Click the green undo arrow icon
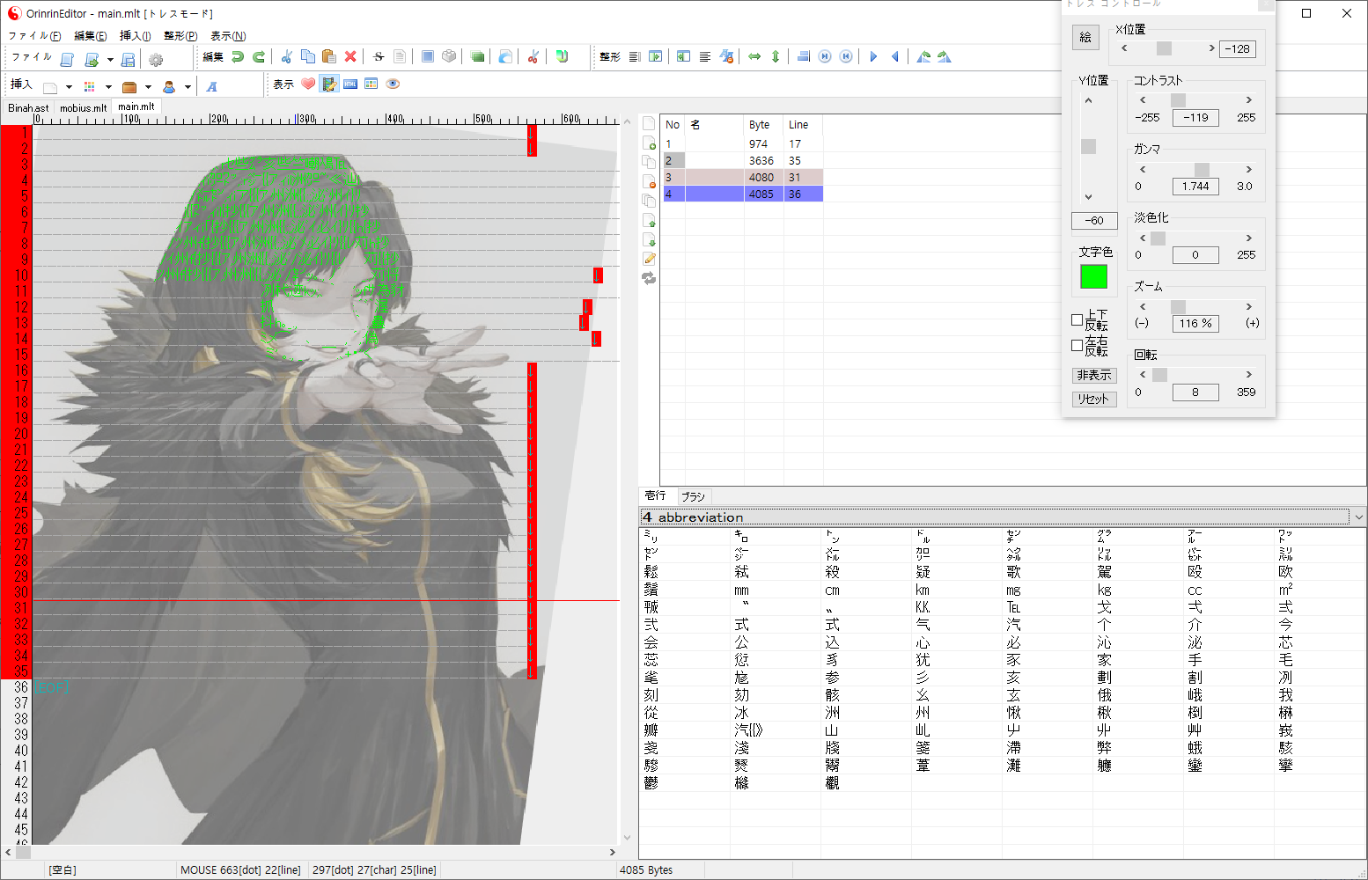Viewport: 1368px width, 880px height. click(x=238, y=57)
